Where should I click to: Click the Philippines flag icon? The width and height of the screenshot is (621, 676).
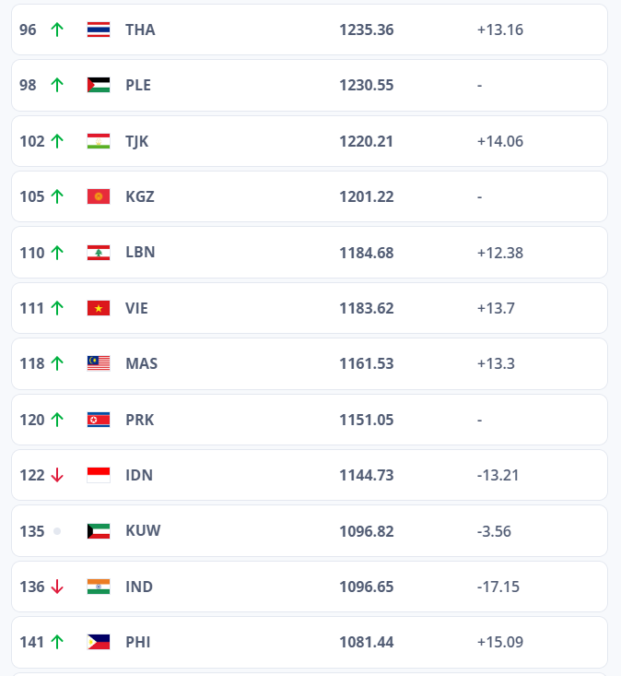99,642
